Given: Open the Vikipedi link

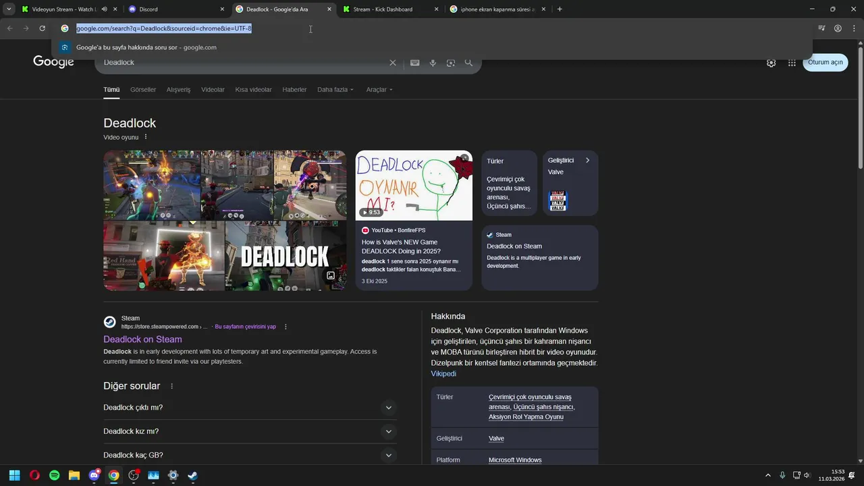Looking at the screenshot, I should (x=443, y=374).
